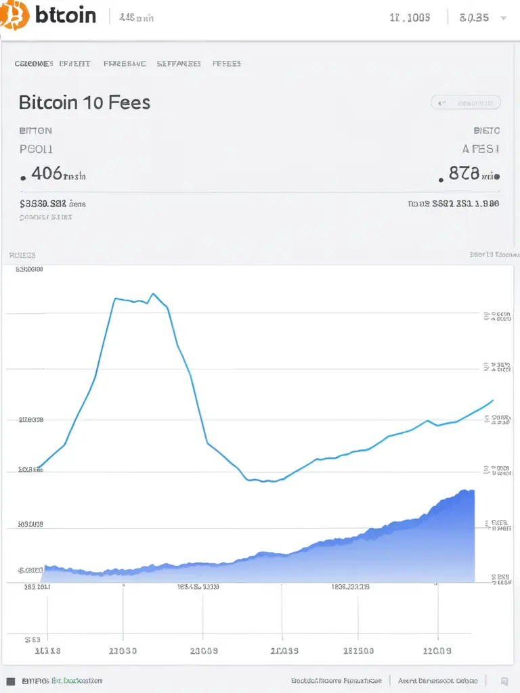The height and width of the screenshot is (693, 520).
Task: Click the 17.1009 value in the header
Action: [410, 18]
